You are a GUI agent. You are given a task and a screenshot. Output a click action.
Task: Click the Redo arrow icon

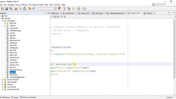34,9
